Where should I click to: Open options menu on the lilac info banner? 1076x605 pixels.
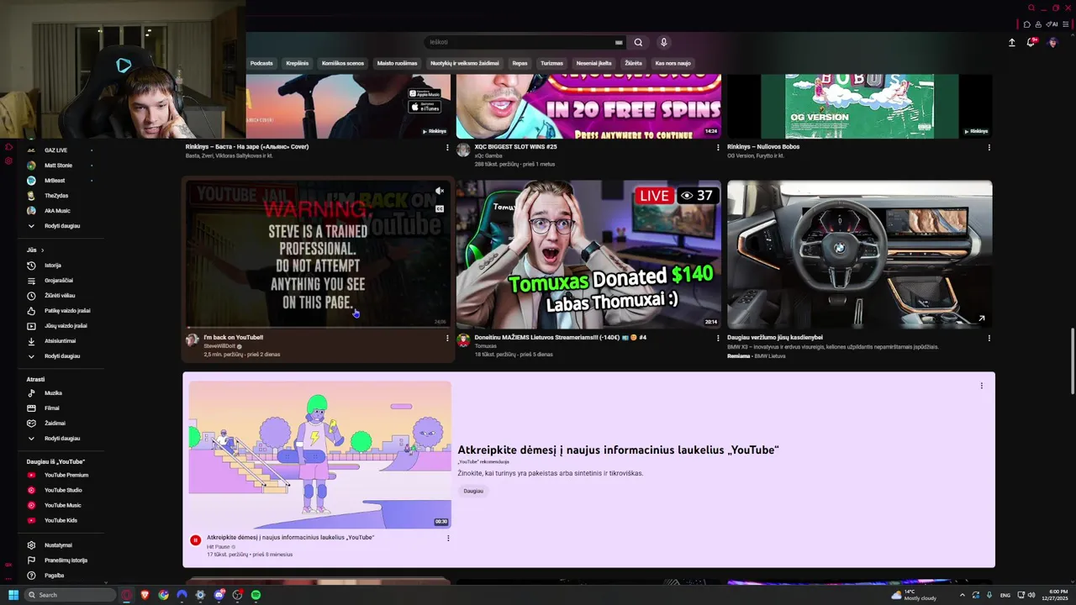pos(981,386)
